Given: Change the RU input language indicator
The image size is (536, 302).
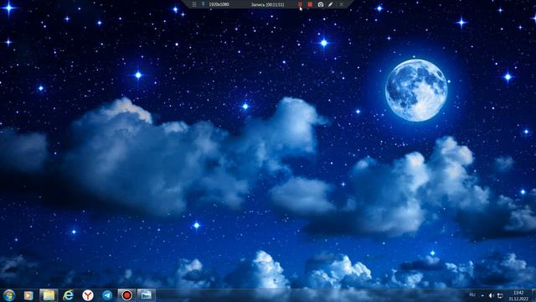Looking at the screenshot, I should click(x=472, y=295).
